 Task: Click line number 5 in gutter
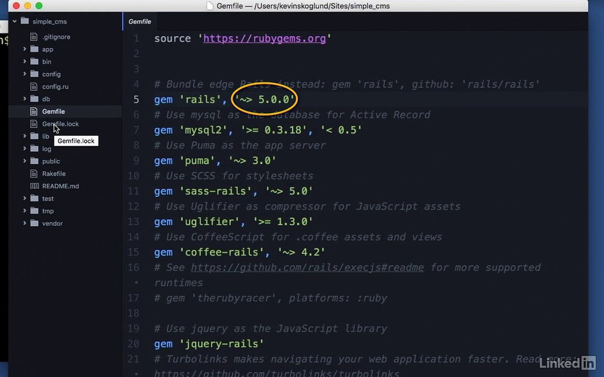pyautogui.click(x=136, y=99)
